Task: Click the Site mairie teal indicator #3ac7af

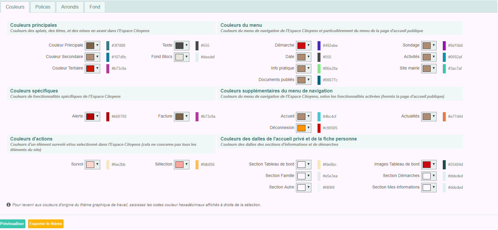Action: click(x=444, y=68)
